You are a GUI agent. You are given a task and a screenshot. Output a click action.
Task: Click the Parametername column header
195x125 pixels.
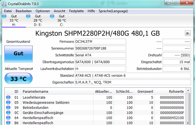pyautogui.click(x=57, y=92)
